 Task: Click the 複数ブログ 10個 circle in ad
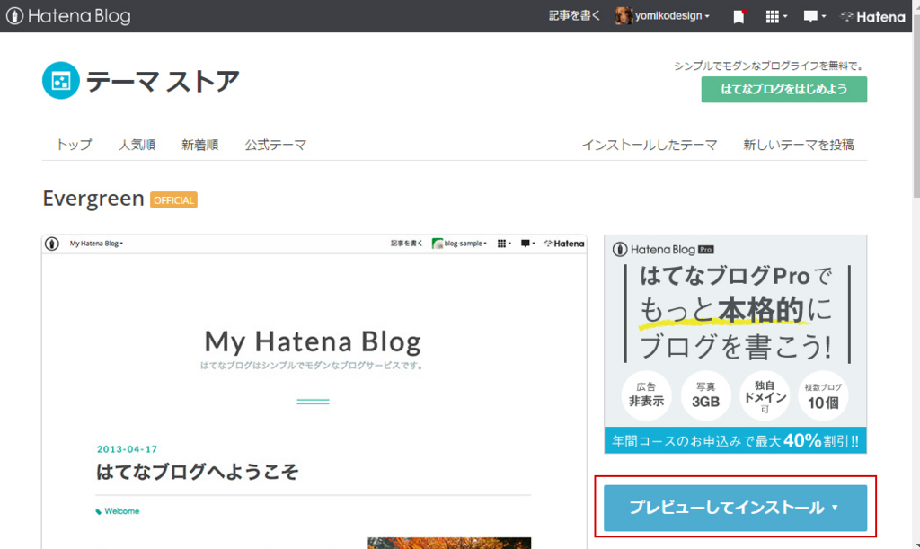pyautogui.click(x=823, y=395)
